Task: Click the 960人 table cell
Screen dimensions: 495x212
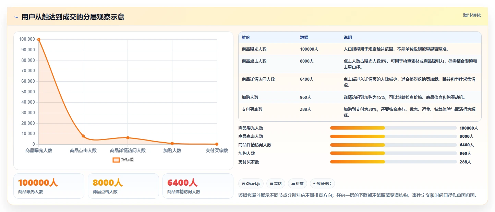Action: coord(305,97)
